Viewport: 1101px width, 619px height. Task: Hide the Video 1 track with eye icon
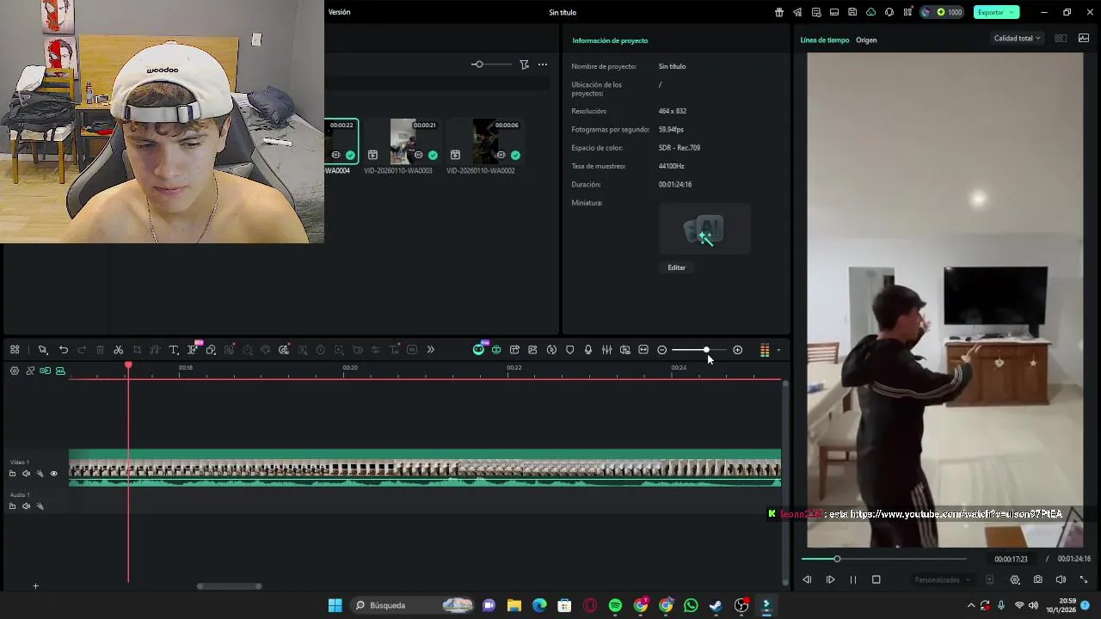point(53,474)
